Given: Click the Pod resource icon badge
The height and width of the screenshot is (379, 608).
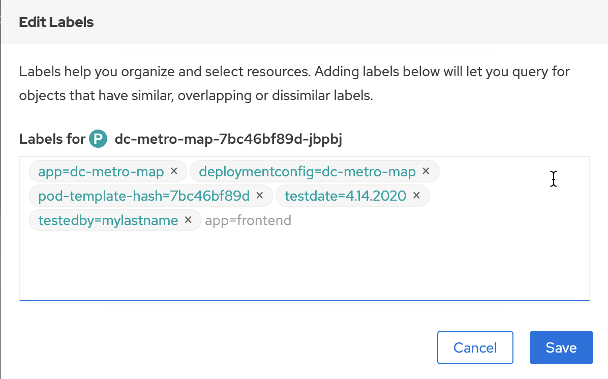Looking at the screenshot, I should [98, 139].
